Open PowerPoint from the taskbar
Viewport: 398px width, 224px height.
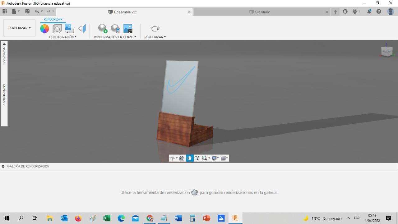click(207, 218)
